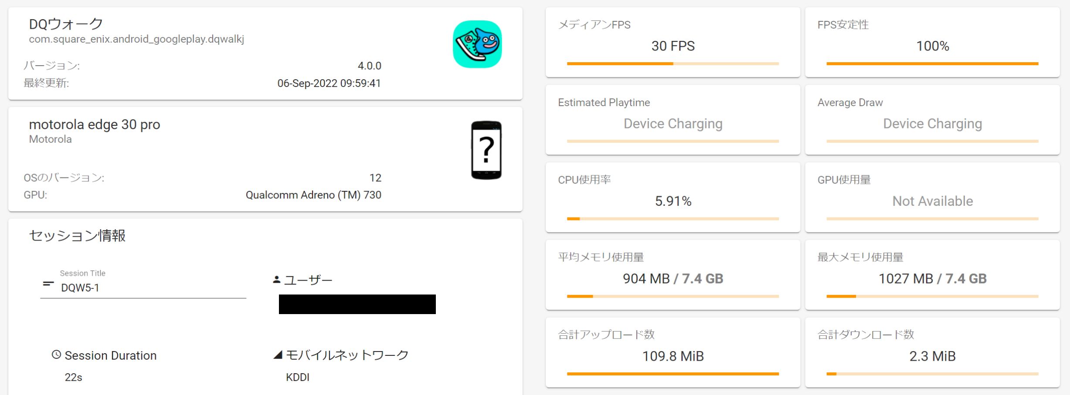Click the FPS stability 100% card
Image resolution: width=1070 pixels, height=395 pixels.
coord(932,43)
